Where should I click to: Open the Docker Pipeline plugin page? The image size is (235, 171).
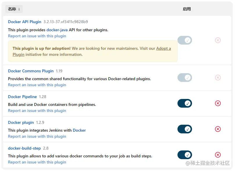(22, 97)
